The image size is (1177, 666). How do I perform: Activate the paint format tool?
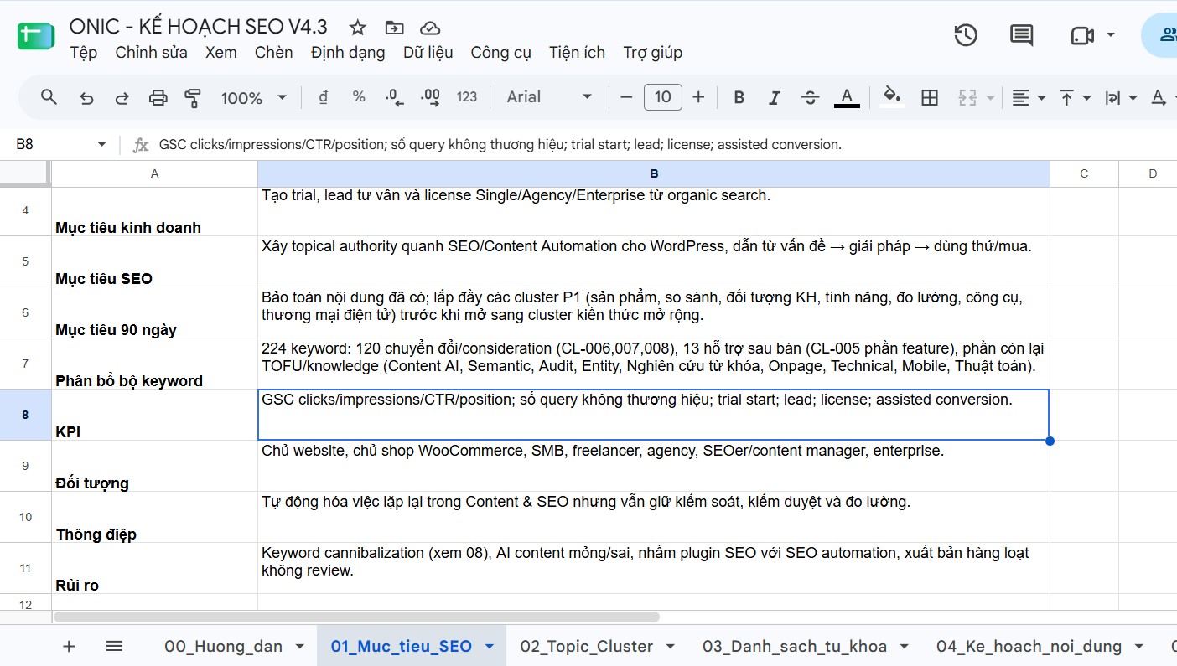tap(193, 98)
